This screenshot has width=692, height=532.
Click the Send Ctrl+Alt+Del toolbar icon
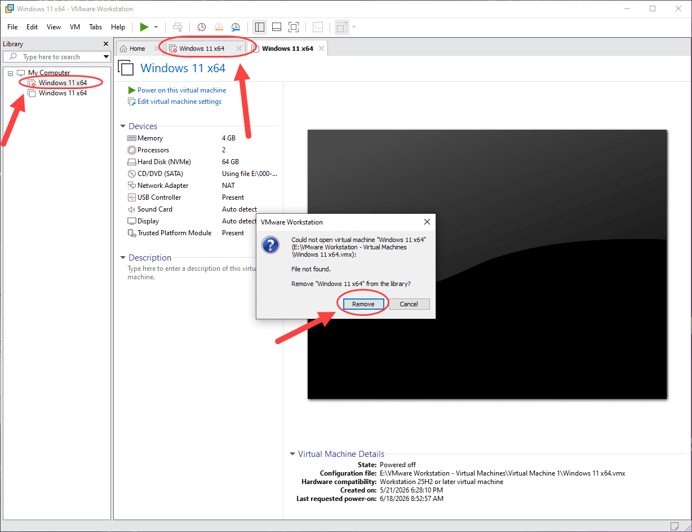point(178,27)
